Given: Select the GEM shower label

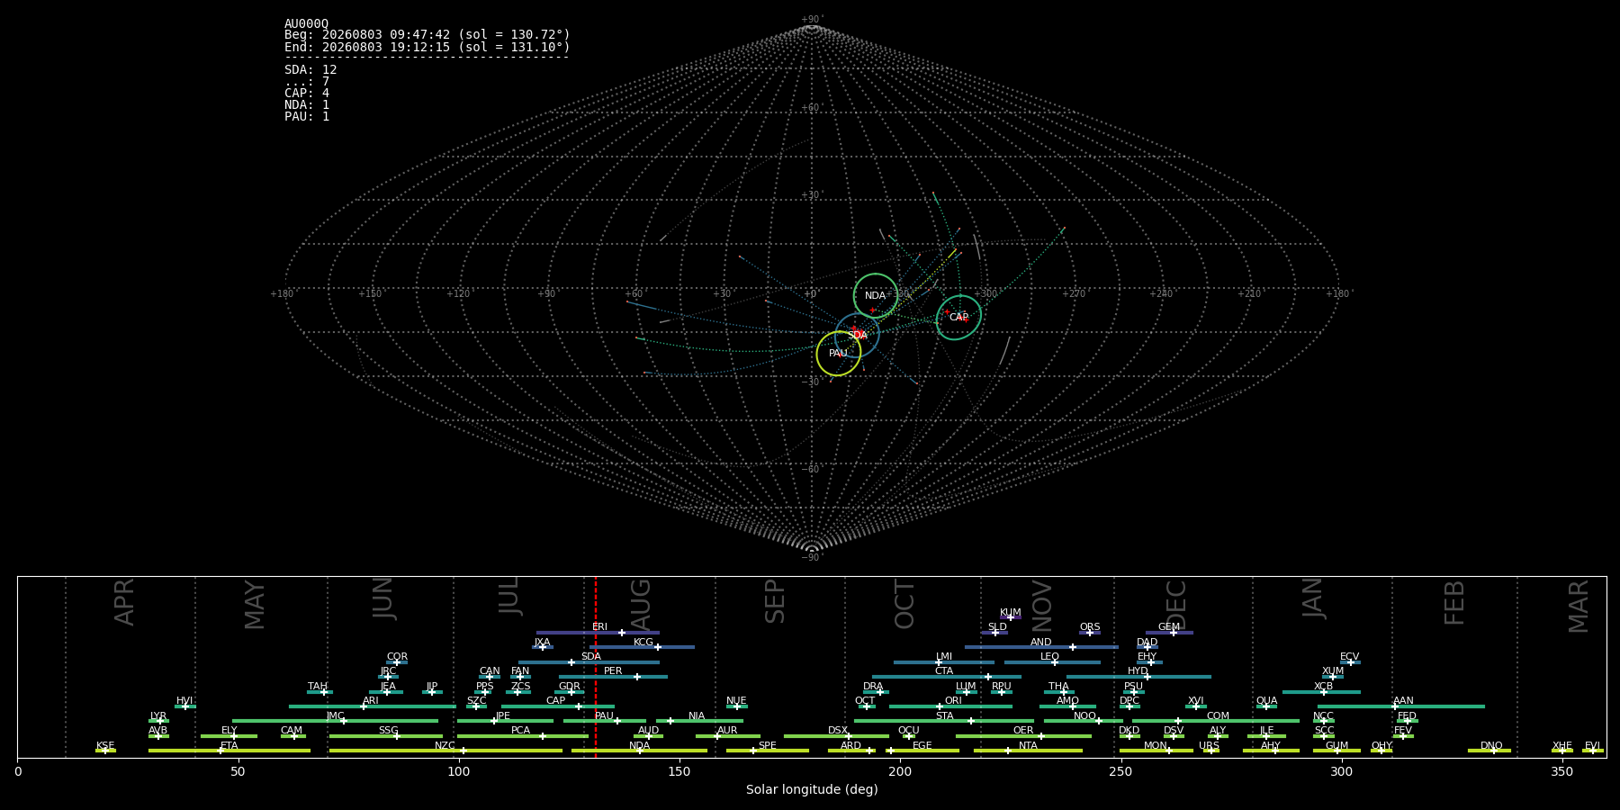Looking at the screenshot, I should click(x=1169, y=626).
